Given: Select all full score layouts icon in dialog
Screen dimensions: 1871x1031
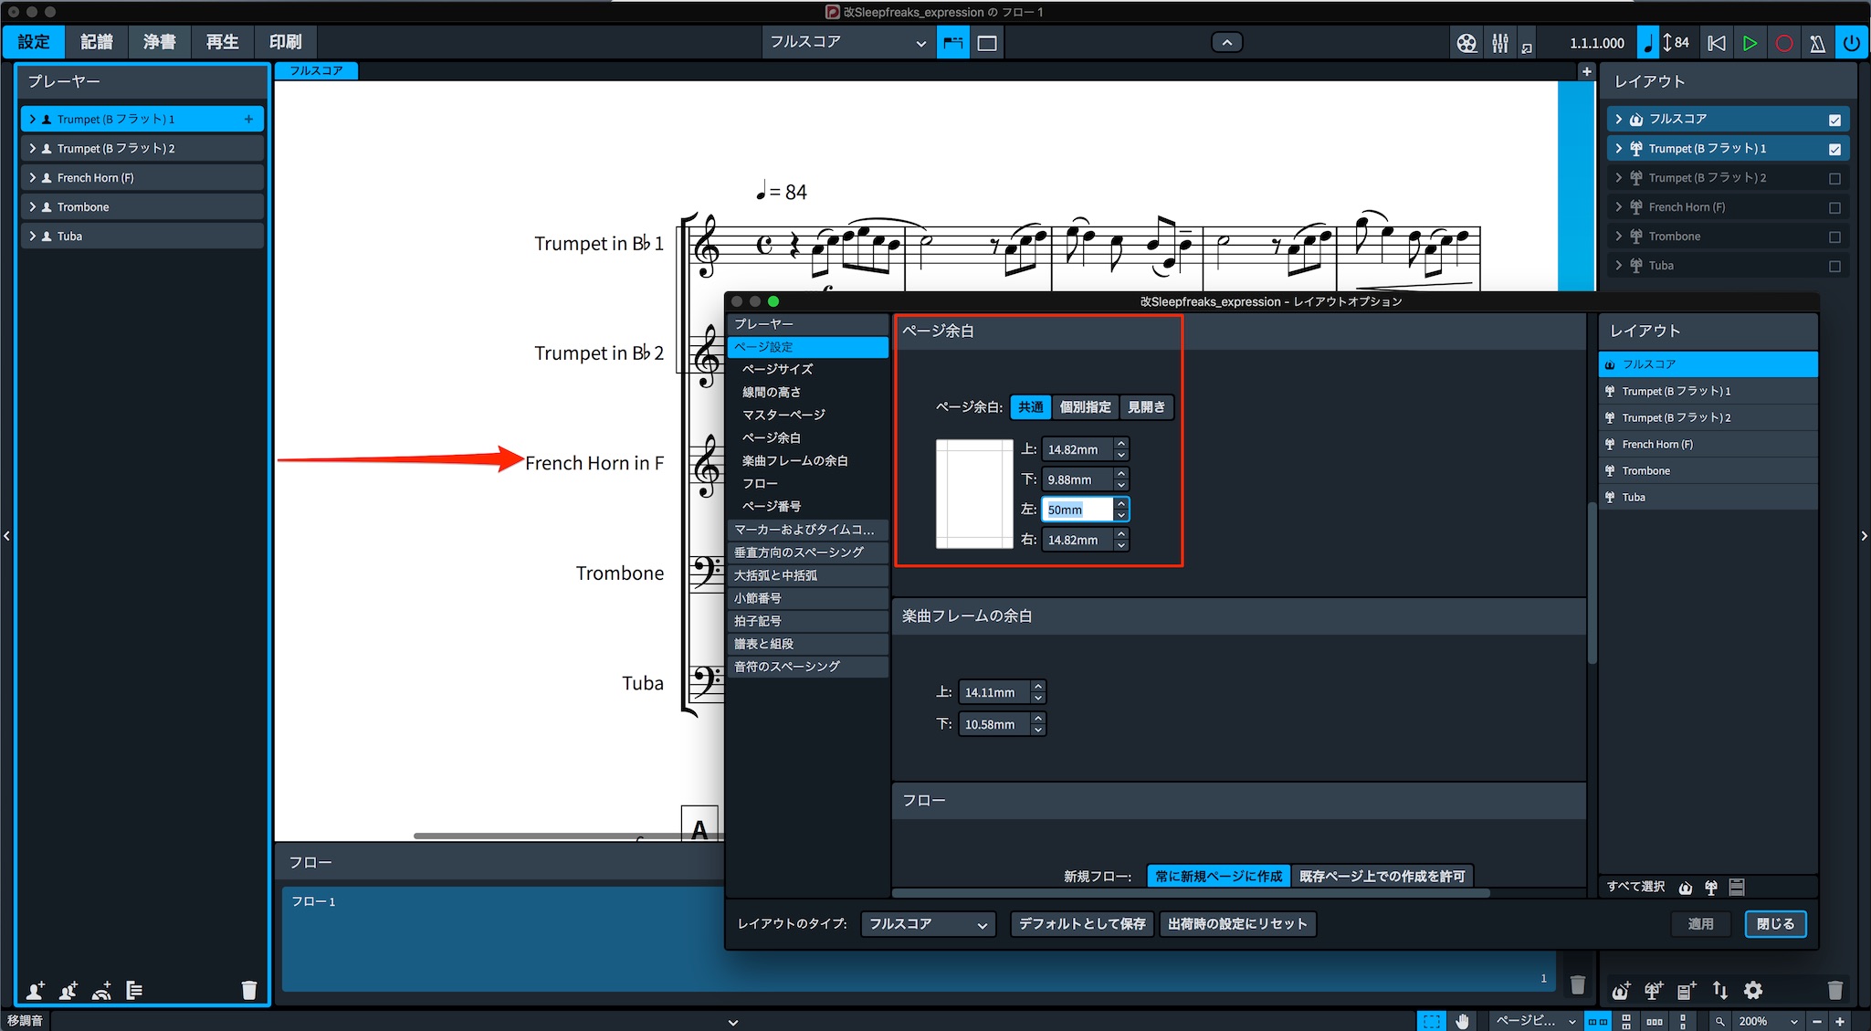Looking at the screenshot, I should point(1686,887).
